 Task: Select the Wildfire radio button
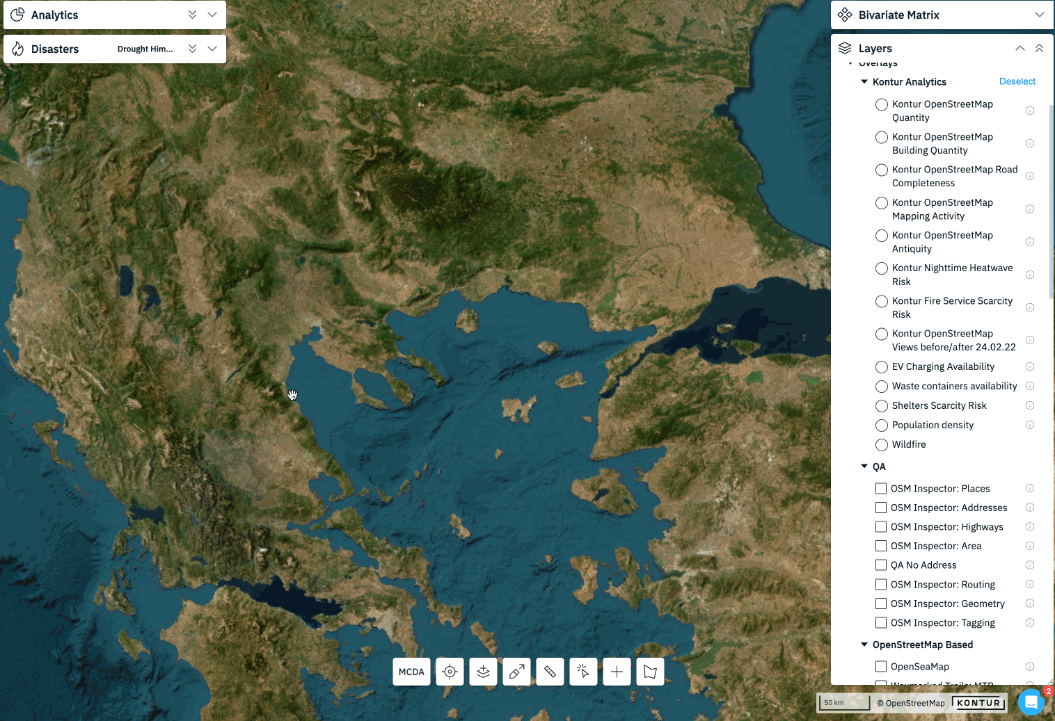(x=881, y=444)
